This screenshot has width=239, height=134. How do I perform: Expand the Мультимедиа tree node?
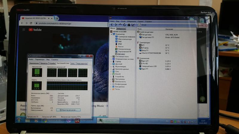111,66
